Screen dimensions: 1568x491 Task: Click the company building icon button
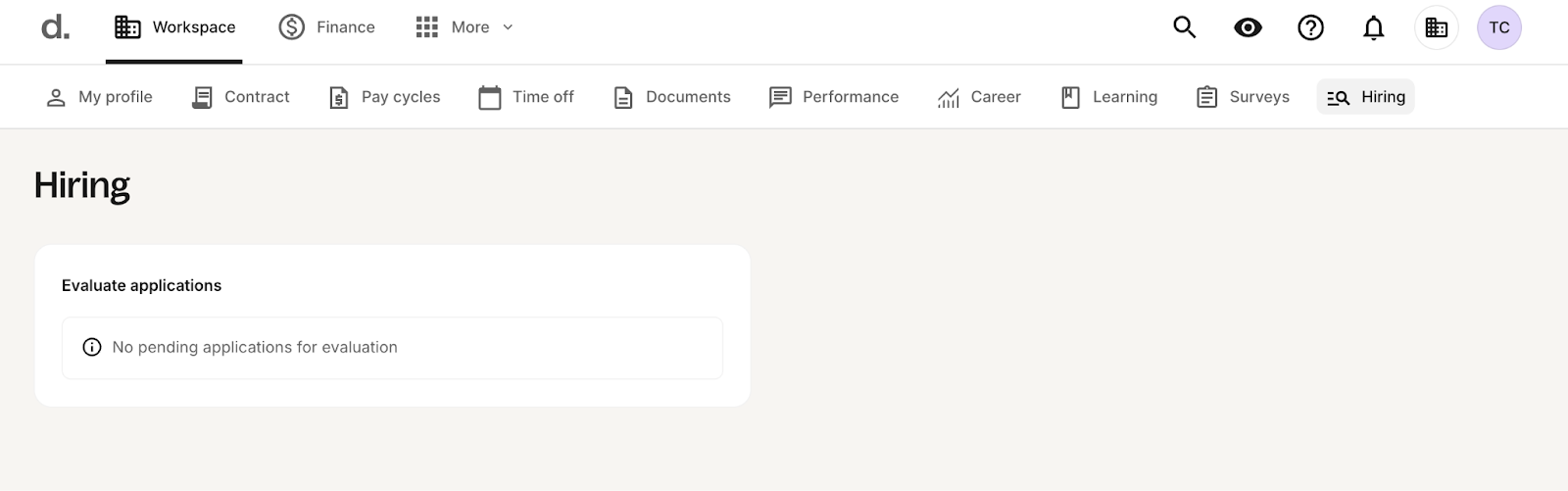click(1437, 27)
